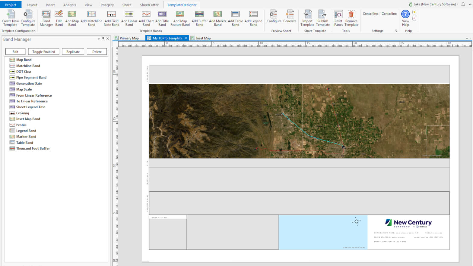Open View Help

[x=405, y=18]
